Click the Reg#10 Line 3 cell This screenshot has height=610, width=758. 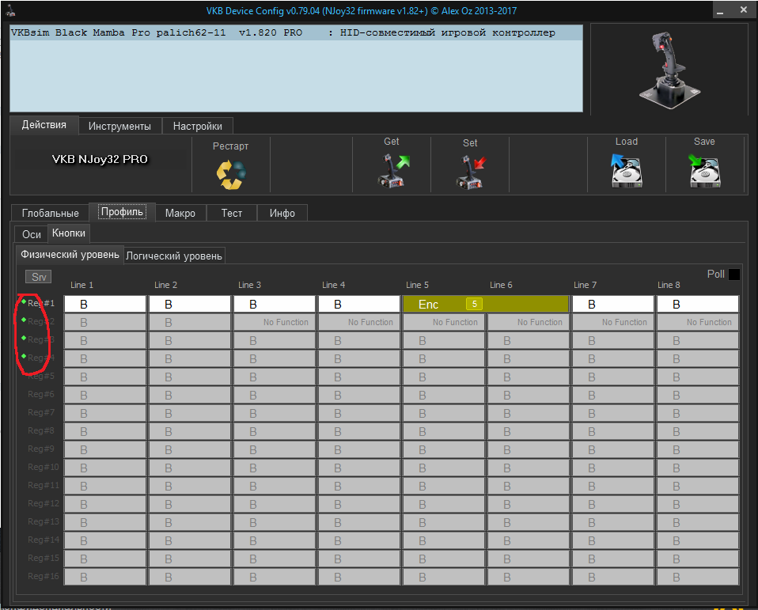pyautogui.click(x=274, y=468)
